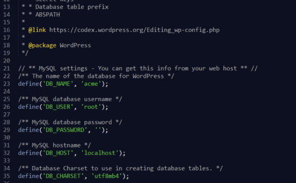Click the DB_USER constant string

point(58,107)
